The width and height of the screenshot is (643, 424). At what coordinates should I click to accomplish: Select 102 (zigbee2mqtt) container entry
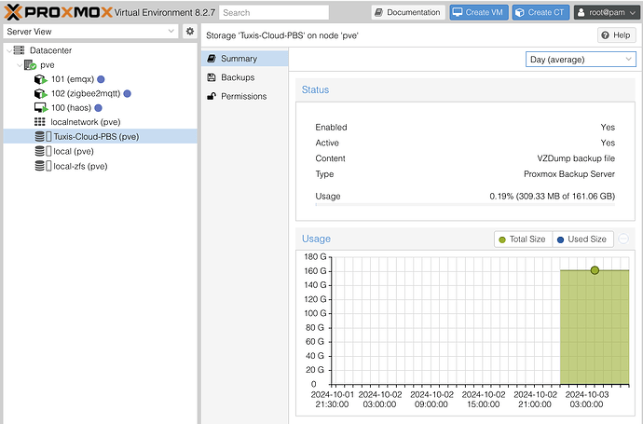click(x=100, y=93)
